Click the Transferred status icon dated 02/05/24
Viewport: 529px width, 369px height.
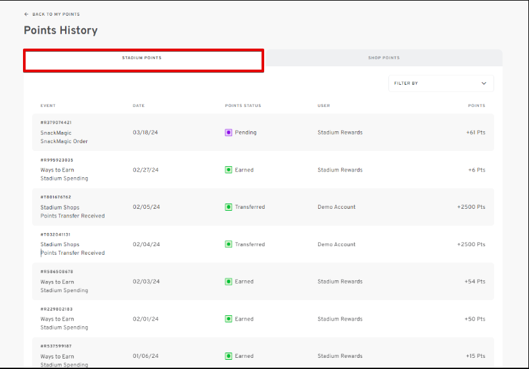tap(229, 207)
